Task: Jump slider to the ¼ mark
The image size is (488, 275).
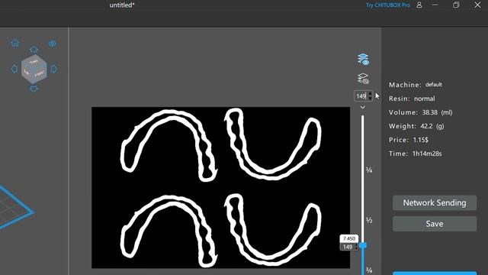Action: [x=369, y=170]
